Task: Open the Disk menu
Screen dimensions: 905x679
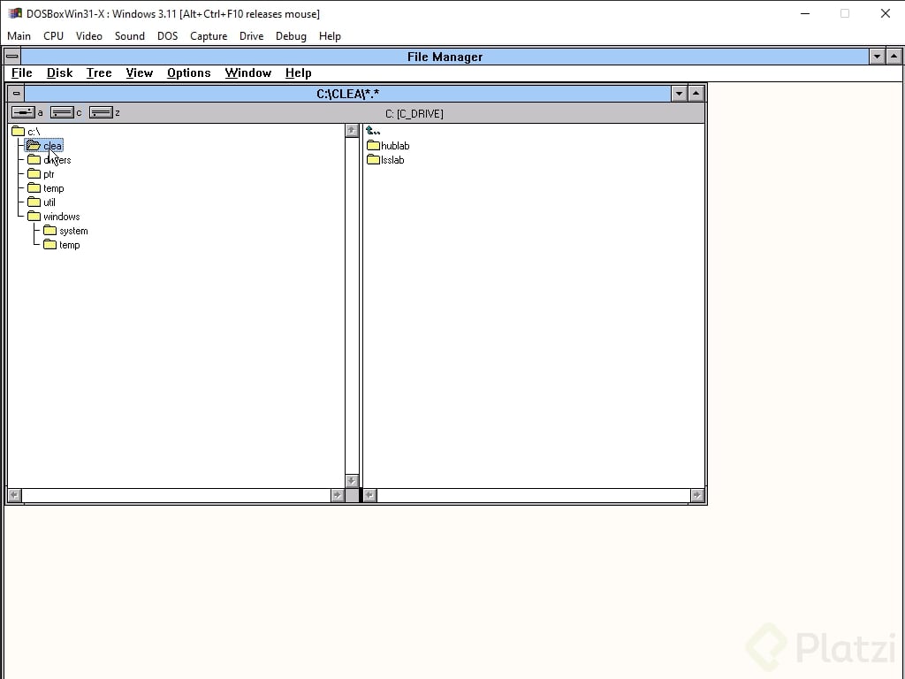Action: click(59, 72)
